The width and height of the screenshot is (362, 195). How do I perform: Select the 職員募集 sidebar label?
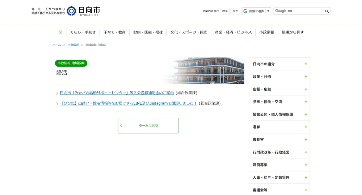(x=260, y=165)
